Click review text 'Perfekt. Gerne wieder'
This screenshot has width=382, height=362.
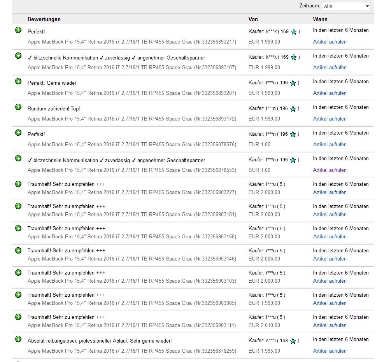click(x=52, y=83)
